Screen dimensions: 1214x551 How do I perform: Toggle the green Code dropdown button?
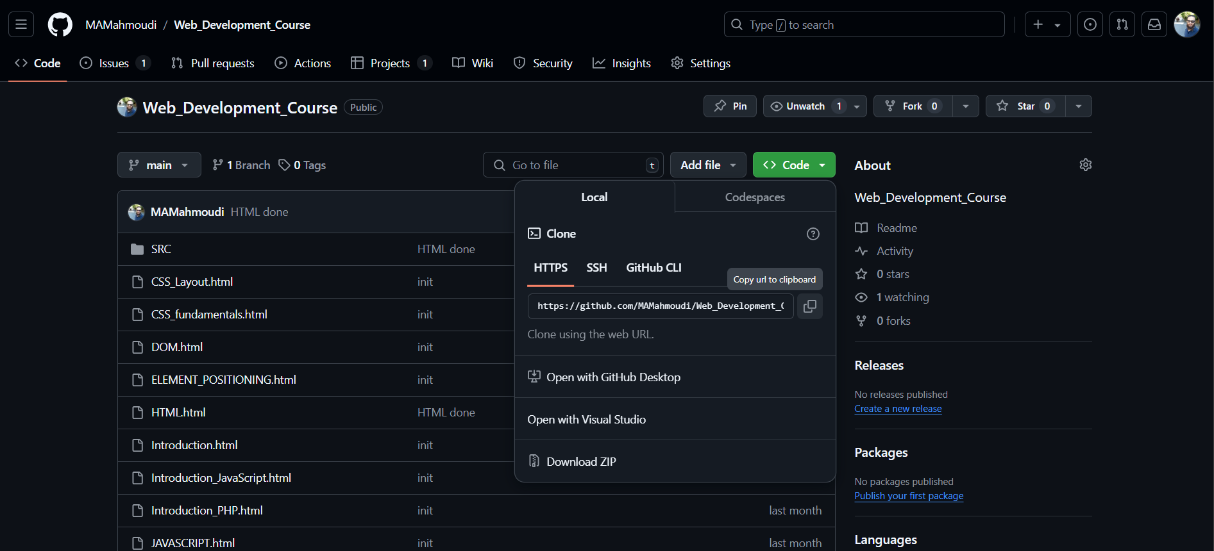[x=794, y=165]
